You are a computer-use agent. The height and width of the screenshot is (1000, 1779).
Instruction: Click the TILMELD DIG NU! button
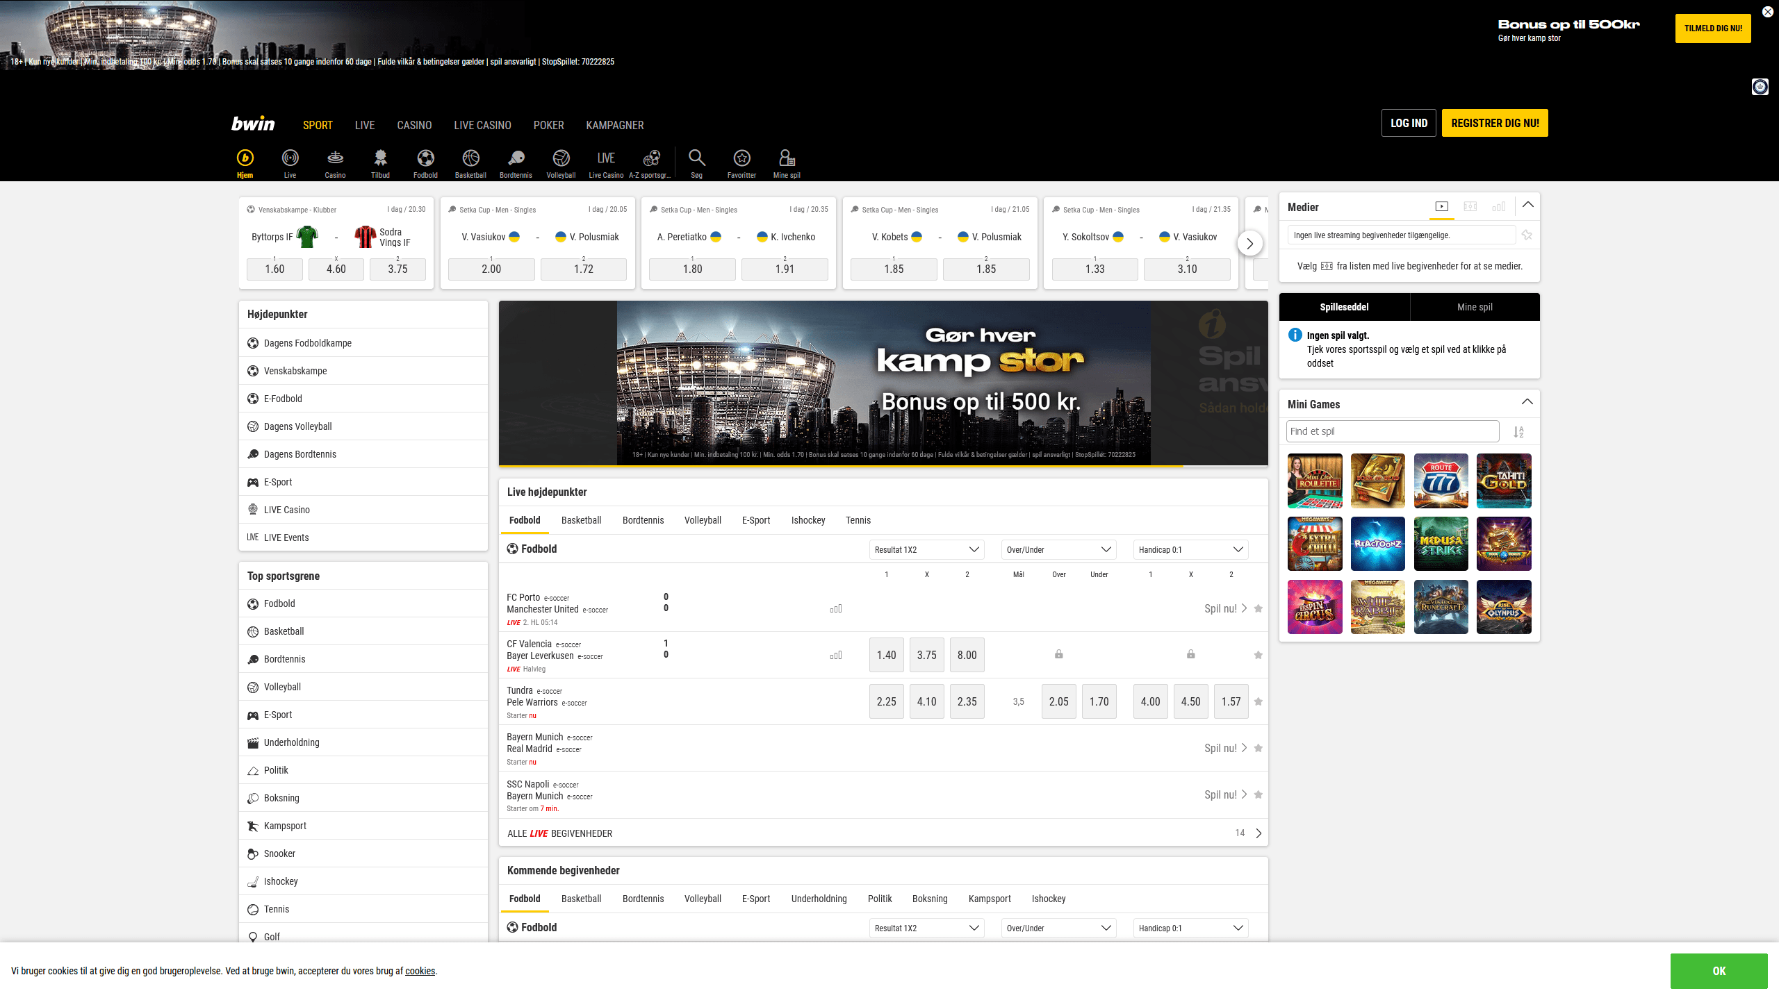pyautogui.click(x=1713, y=28)
